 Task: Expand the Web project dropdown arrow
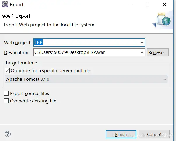point(142,43)
